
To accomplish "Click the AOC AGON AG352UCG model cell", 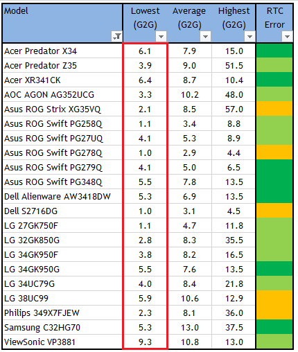I will click(x=62, y=94).
